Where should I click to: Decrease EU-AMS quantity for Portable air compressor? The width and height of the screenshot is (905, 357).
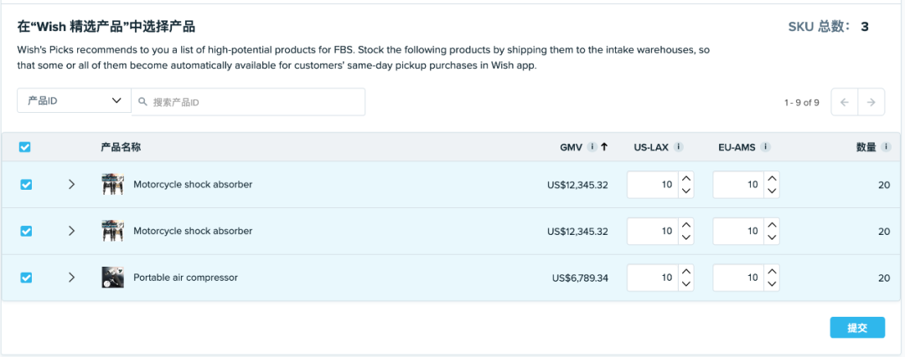[772, 284]
